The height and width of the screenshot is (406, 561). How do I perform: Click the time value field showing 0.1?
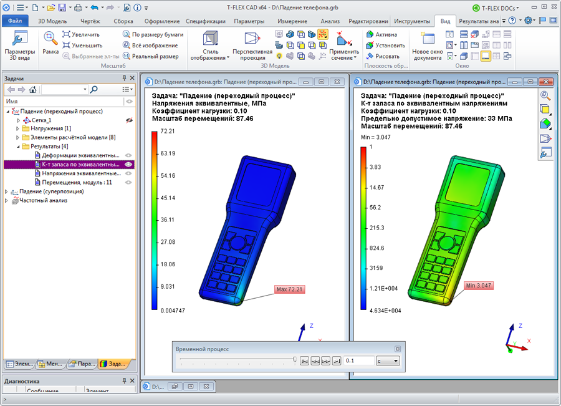pos(358,360)
